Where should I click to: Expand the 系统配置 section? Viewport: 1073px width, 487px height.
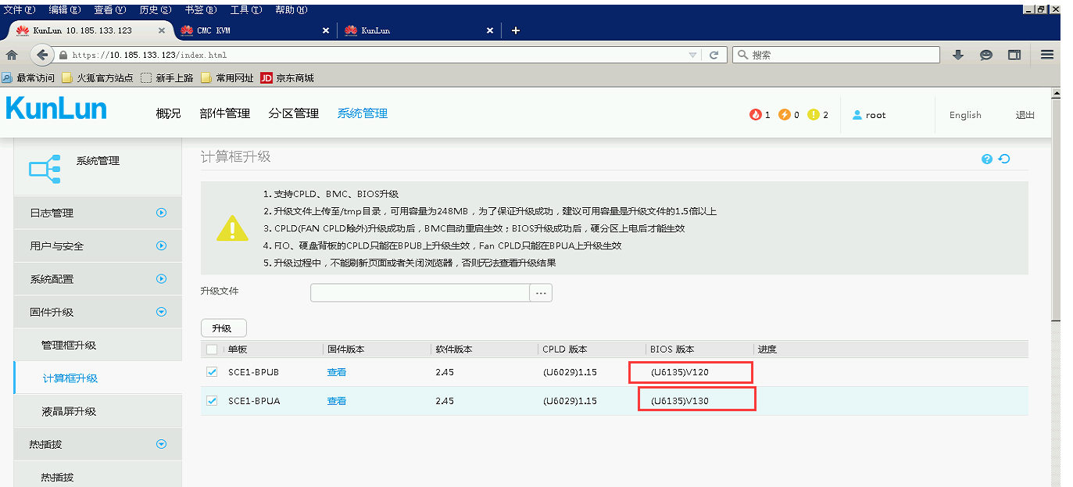(x=162, y=279)
